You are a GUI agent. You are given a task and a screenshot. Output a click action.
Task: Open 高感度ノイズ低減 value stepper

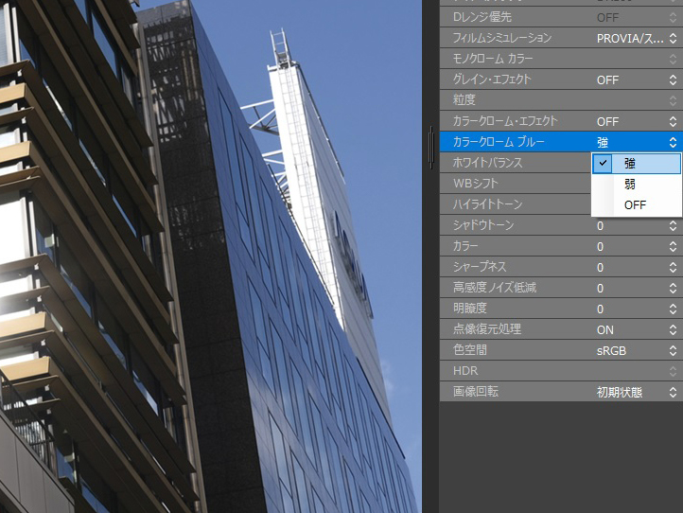[x=673, y=288]
